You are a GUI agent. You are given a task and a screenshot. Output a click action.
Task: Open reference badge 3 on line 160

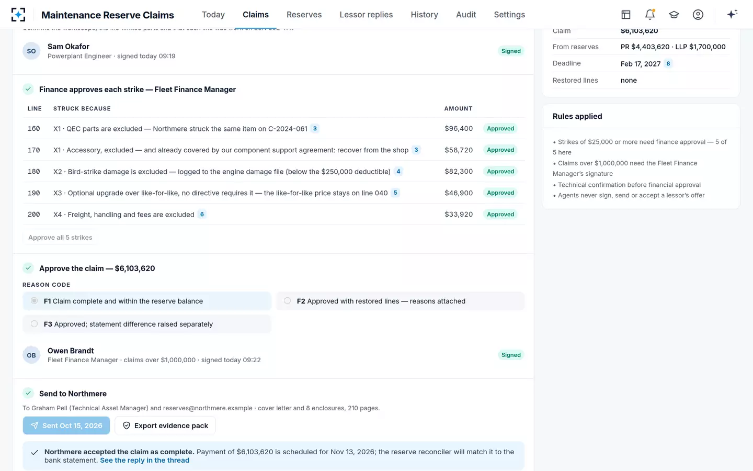[315, 128]
